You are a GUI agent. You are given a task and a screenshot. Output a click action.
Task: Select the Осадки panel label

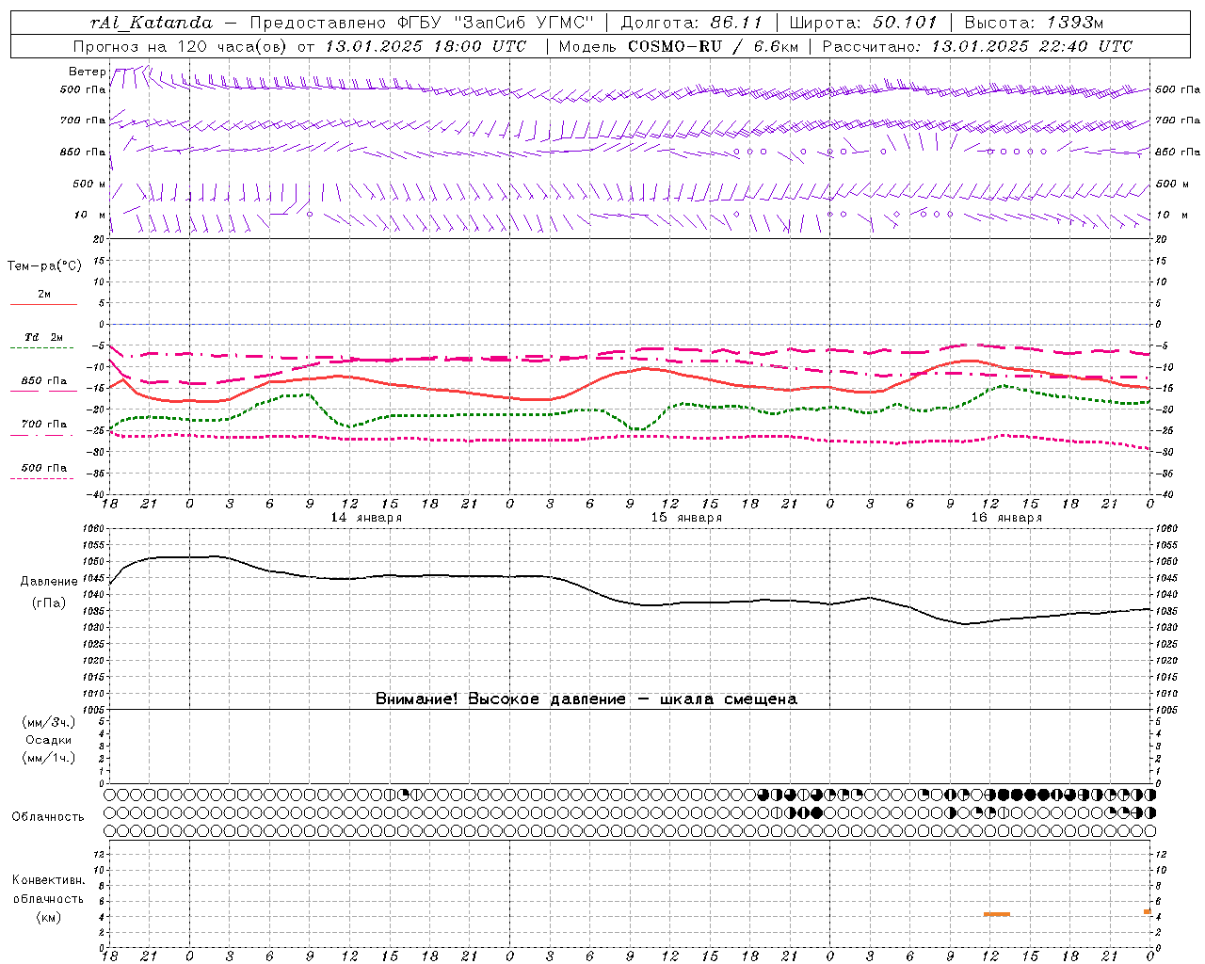pos(49,740)
